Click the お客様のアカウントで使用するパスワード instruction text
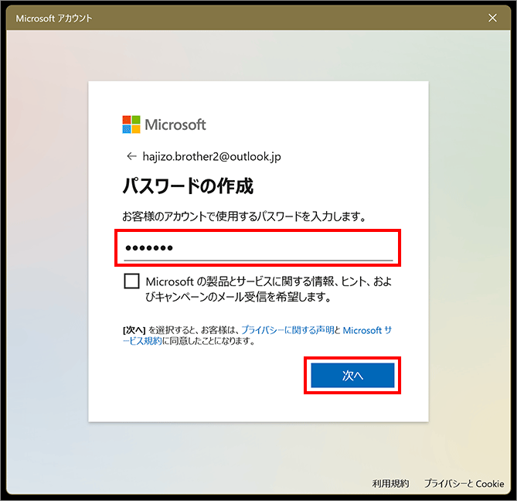The image size is (517, 501). 244,216
